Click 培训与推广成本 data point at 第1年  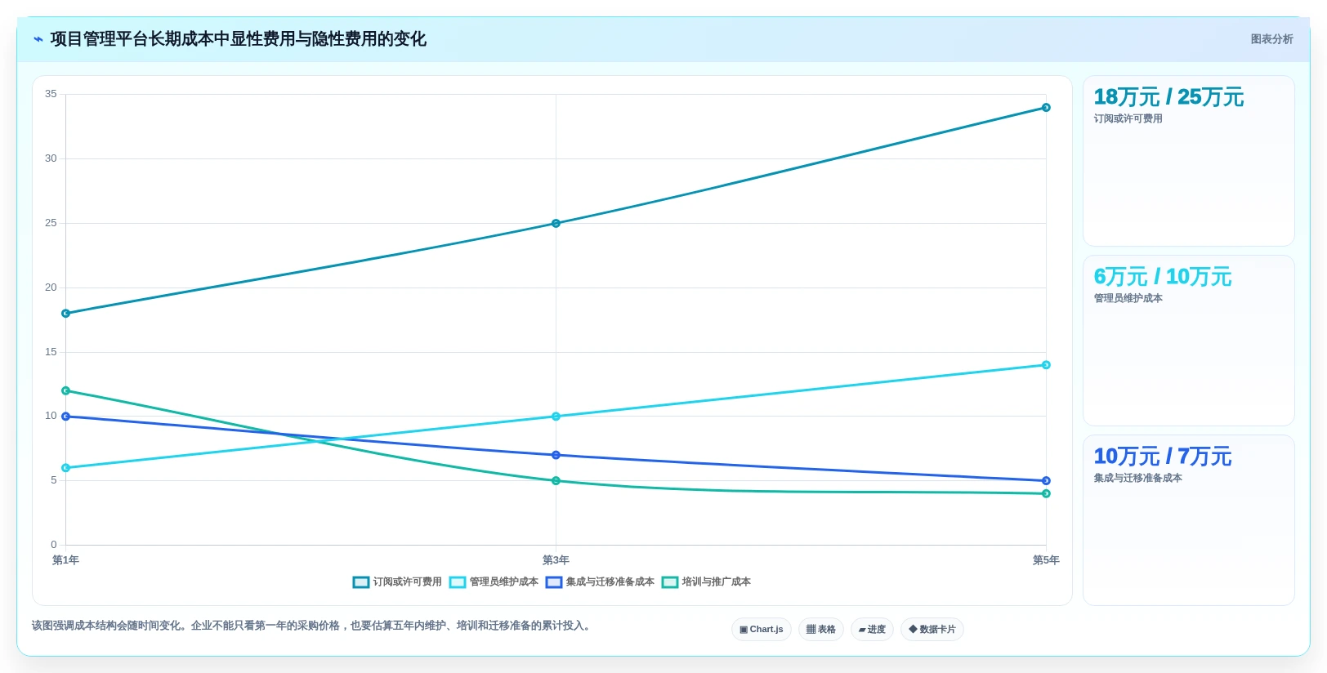tap(66, 390)
